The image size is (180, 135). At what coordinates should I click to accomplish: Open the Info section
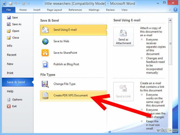click(x=9, y=46)
